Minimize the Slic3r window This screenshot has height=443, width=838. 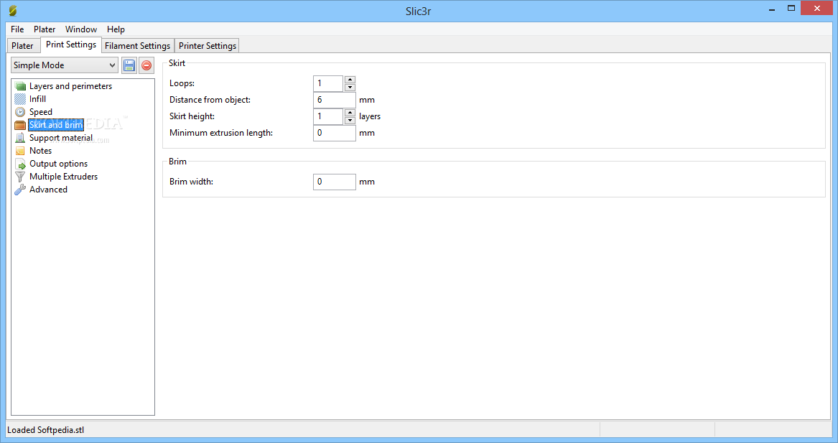point(772,9)
